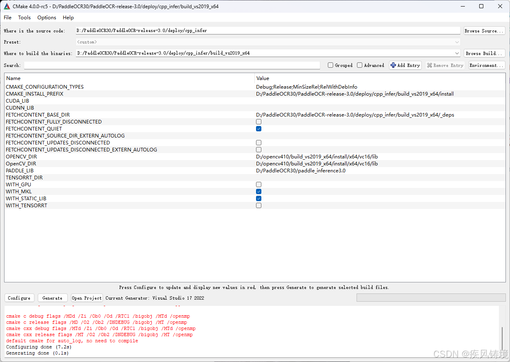Screen dimensions: 510x362
Task: Click the Current Generator Visual Studio label
Action: 155,298
